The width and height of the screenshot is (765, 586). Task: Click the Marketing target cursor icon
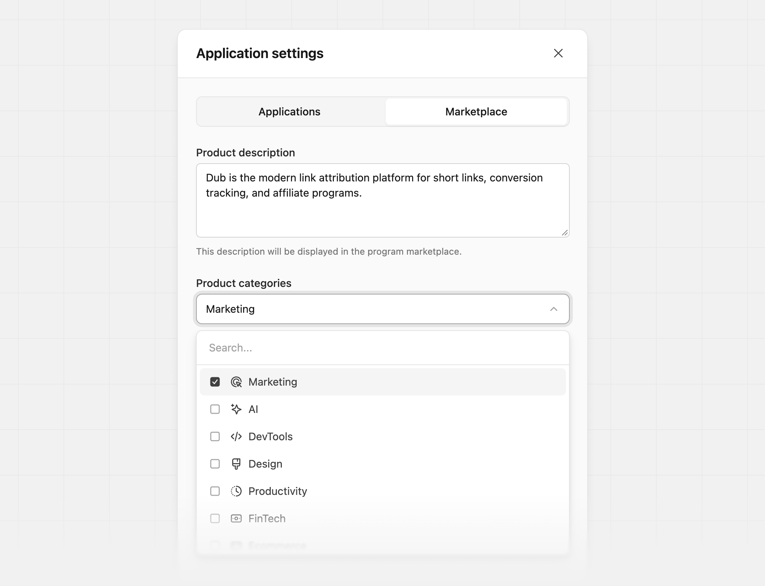click(x=236, y=382)
